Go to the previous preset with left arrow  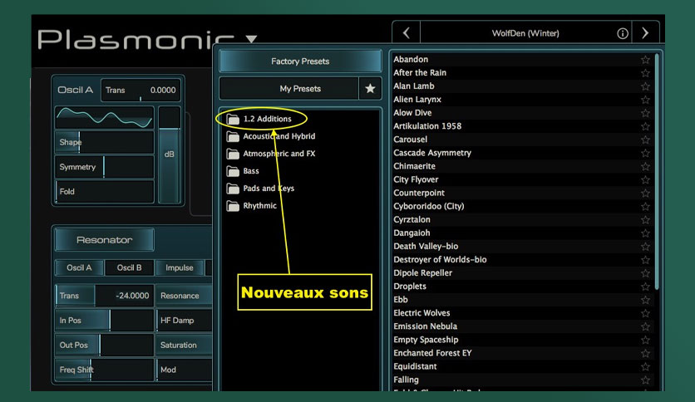[406, 32]
